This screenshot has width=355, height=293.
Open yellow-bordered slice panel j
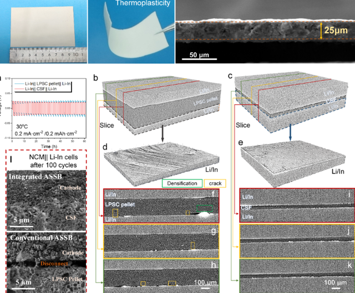297,241
